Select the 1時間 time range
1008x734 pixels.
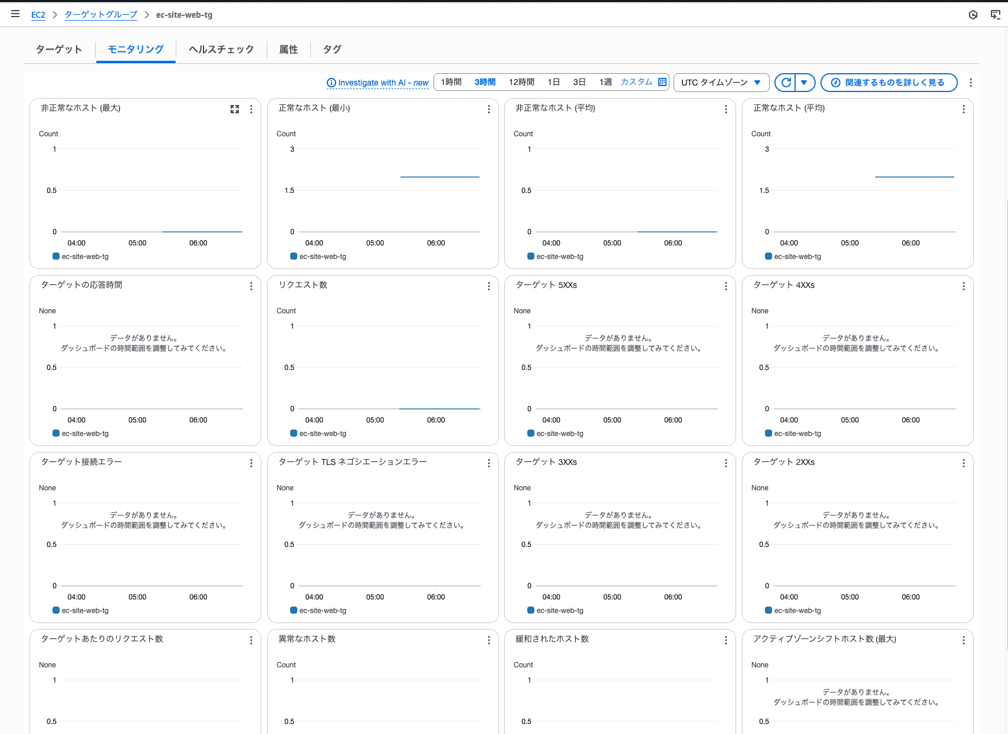451,82
